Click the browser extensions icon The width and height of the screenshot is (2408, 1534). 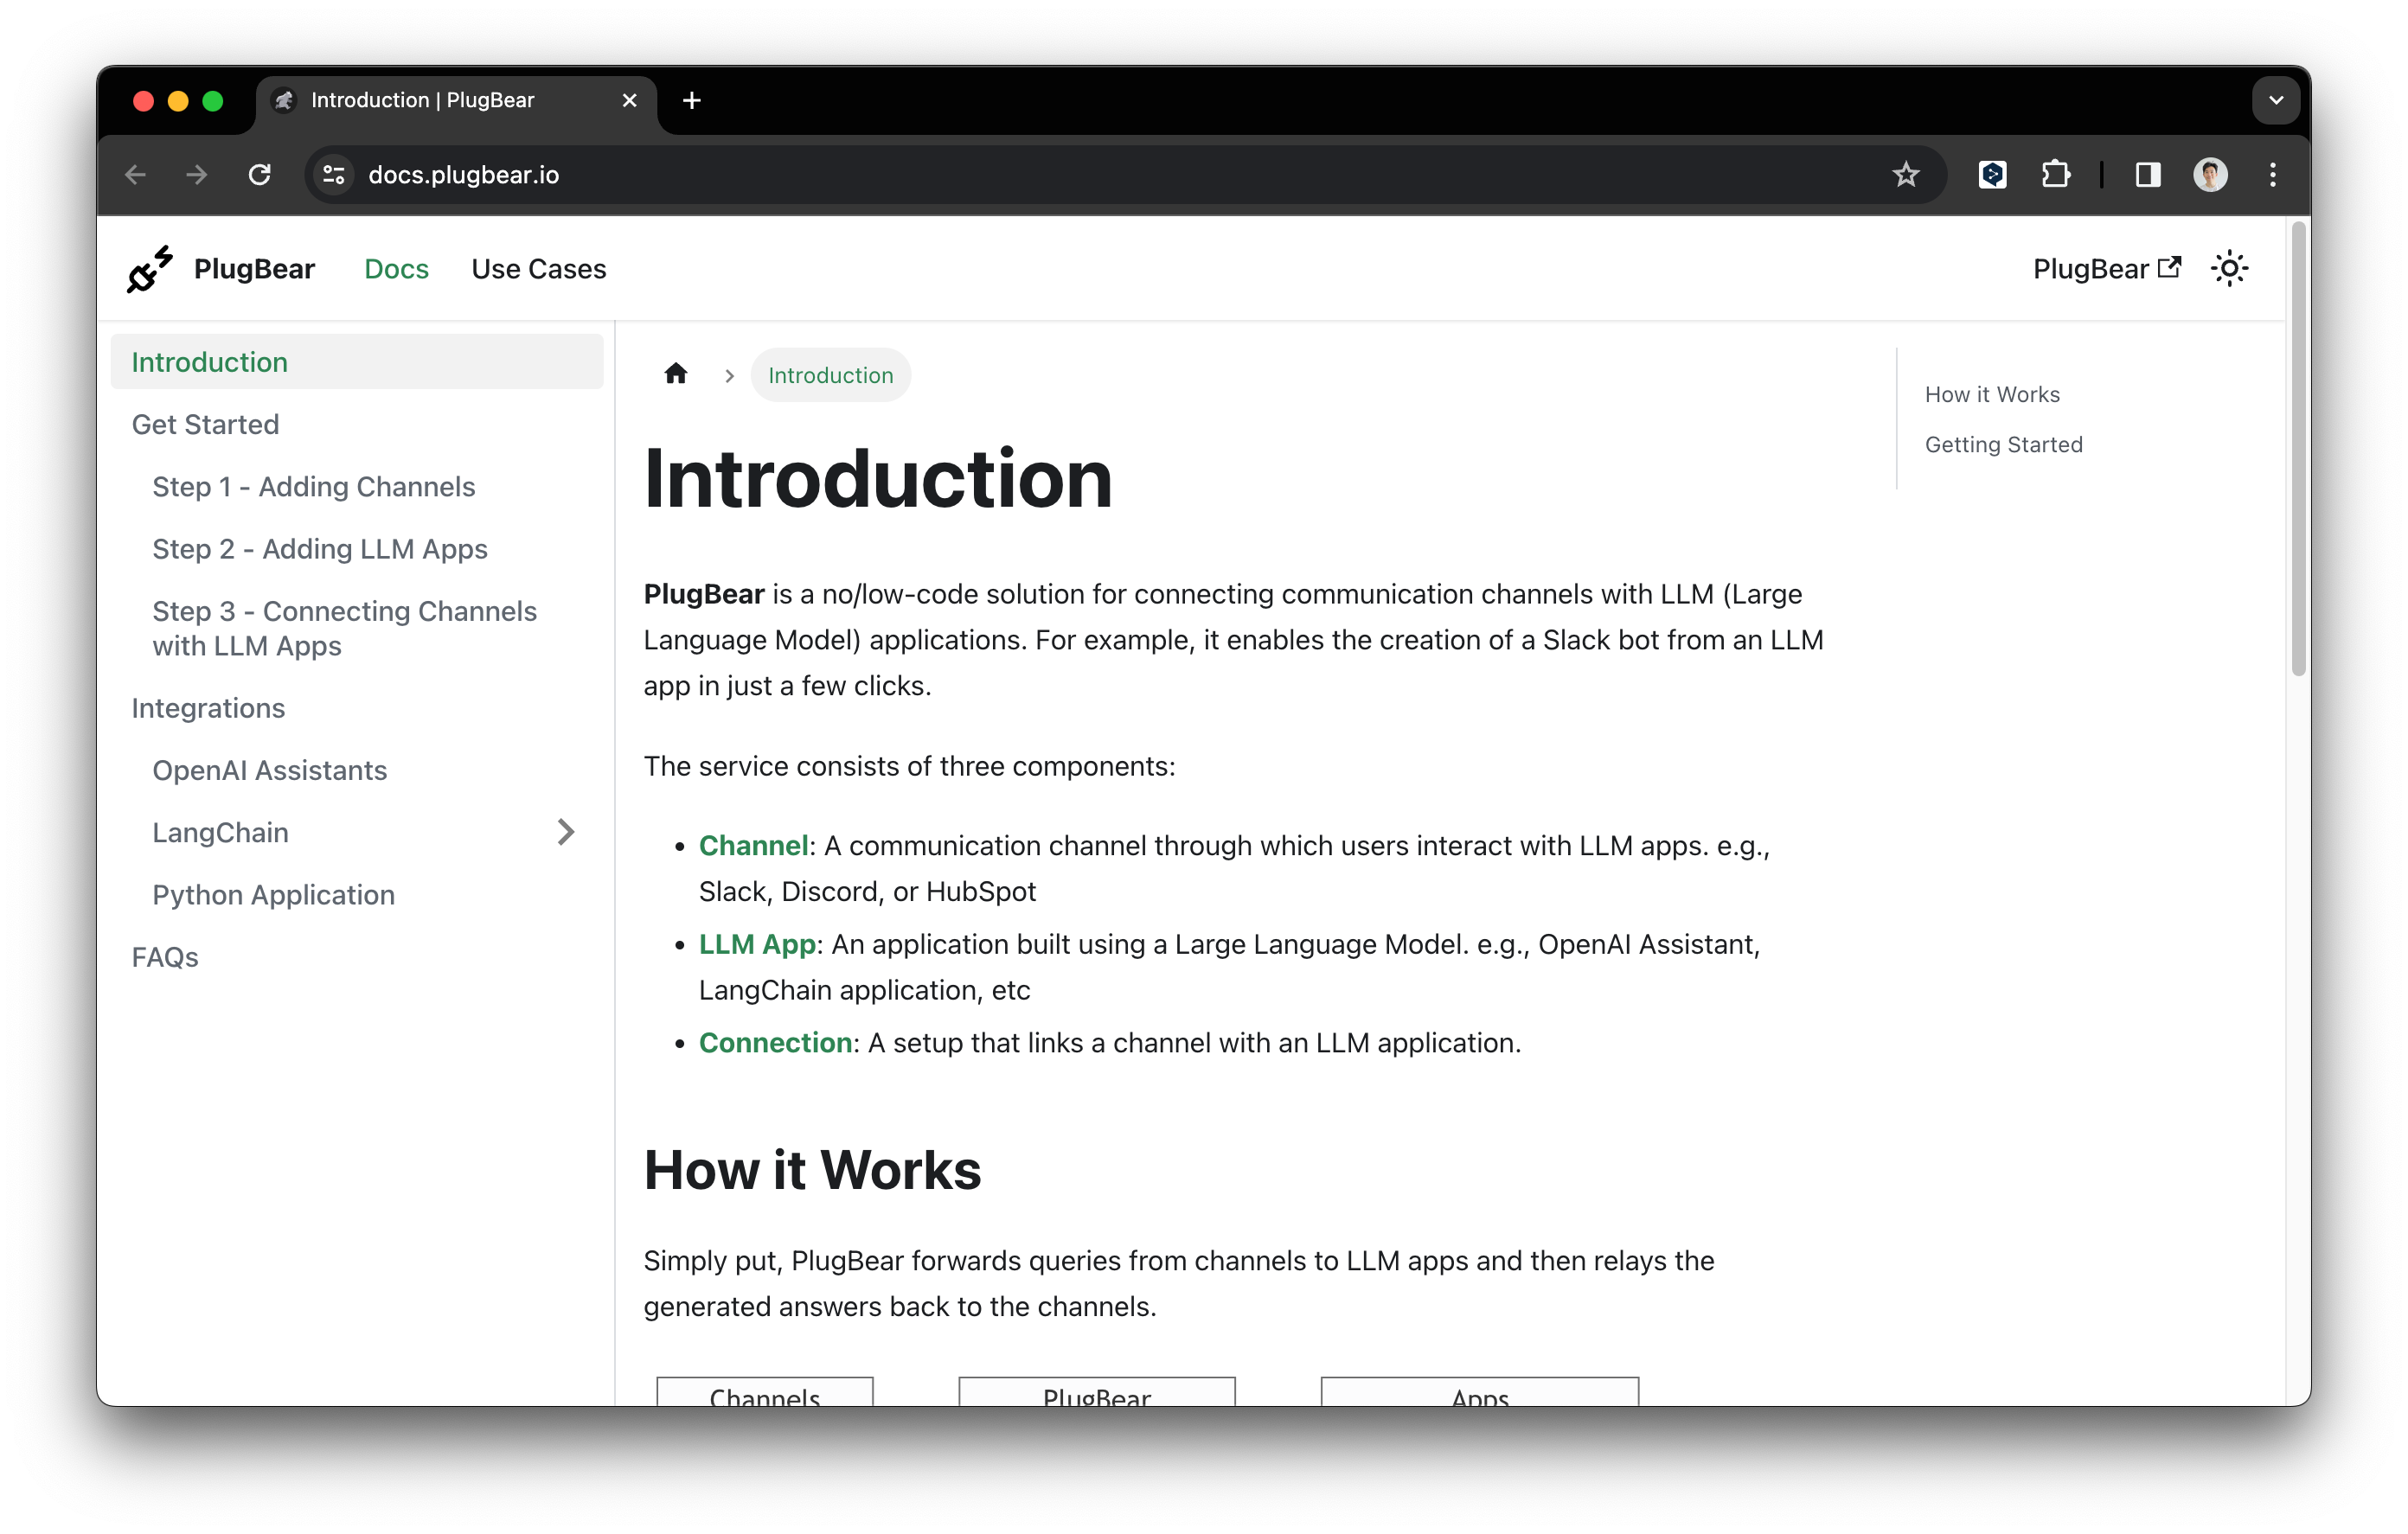pyautogui.click(x=2057, y=174)
